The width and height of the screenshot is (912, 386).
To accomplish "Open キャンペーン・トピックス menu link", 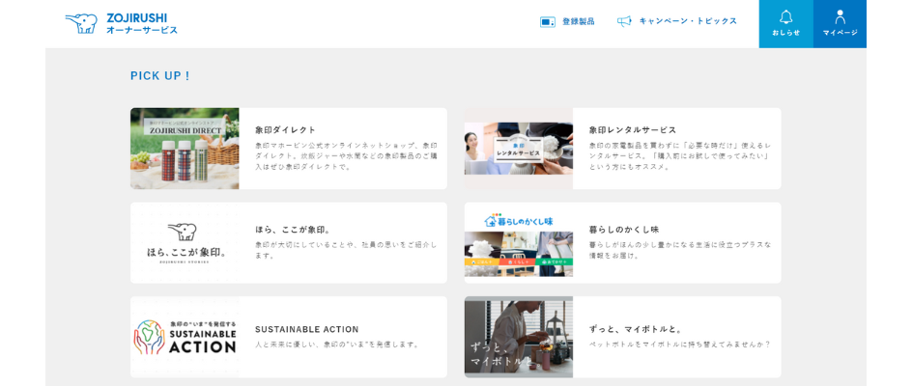I will [688, 21].
